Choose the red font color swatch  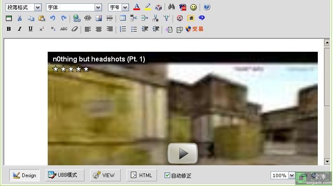[136, 7]
